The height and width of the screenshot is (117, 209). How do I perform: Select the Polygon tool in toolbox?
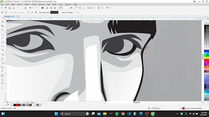point(2,50)
